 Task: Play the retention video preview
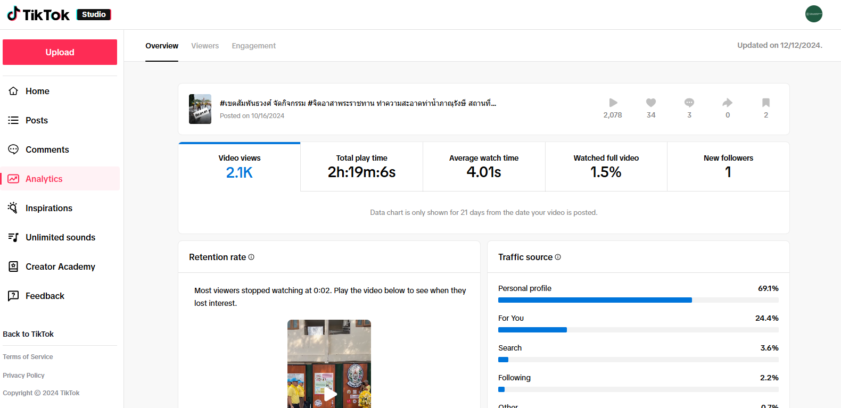pos(330,394)
